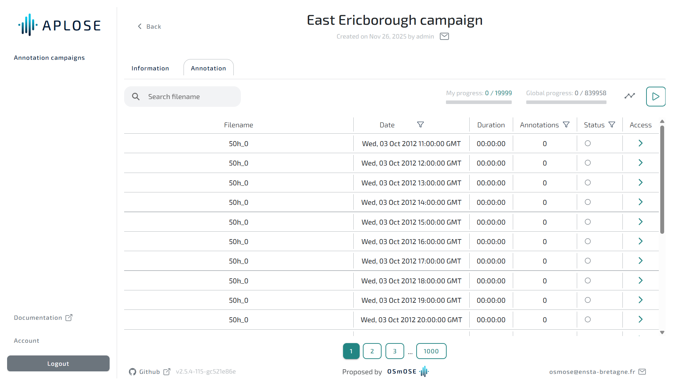
Task: Toggle status circle for 15:00:00 GMT row
Action: 587,222
